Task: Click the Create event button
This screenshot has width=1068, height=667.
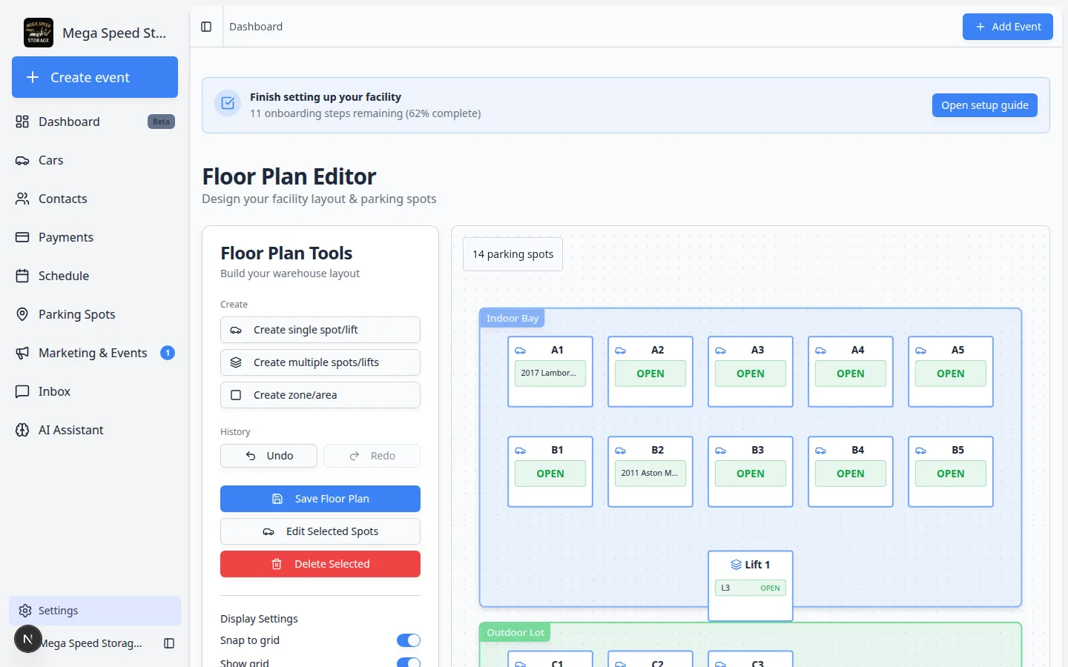Action: coord(95,77)
